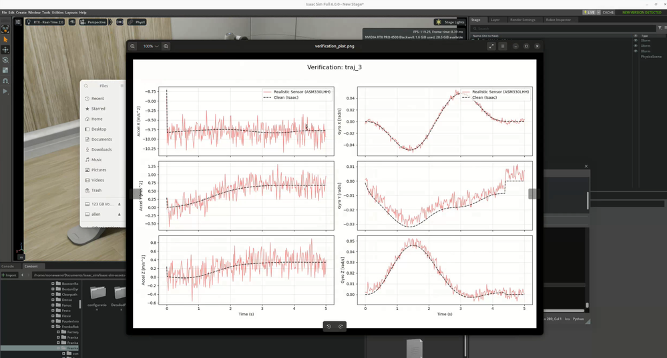
Task: Switch to the Layer tab
Action: coord(495,20)
